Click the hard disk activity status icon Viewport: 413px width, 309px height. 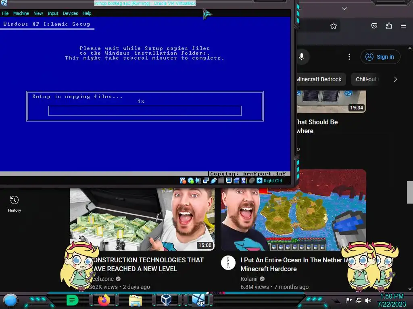183,181
